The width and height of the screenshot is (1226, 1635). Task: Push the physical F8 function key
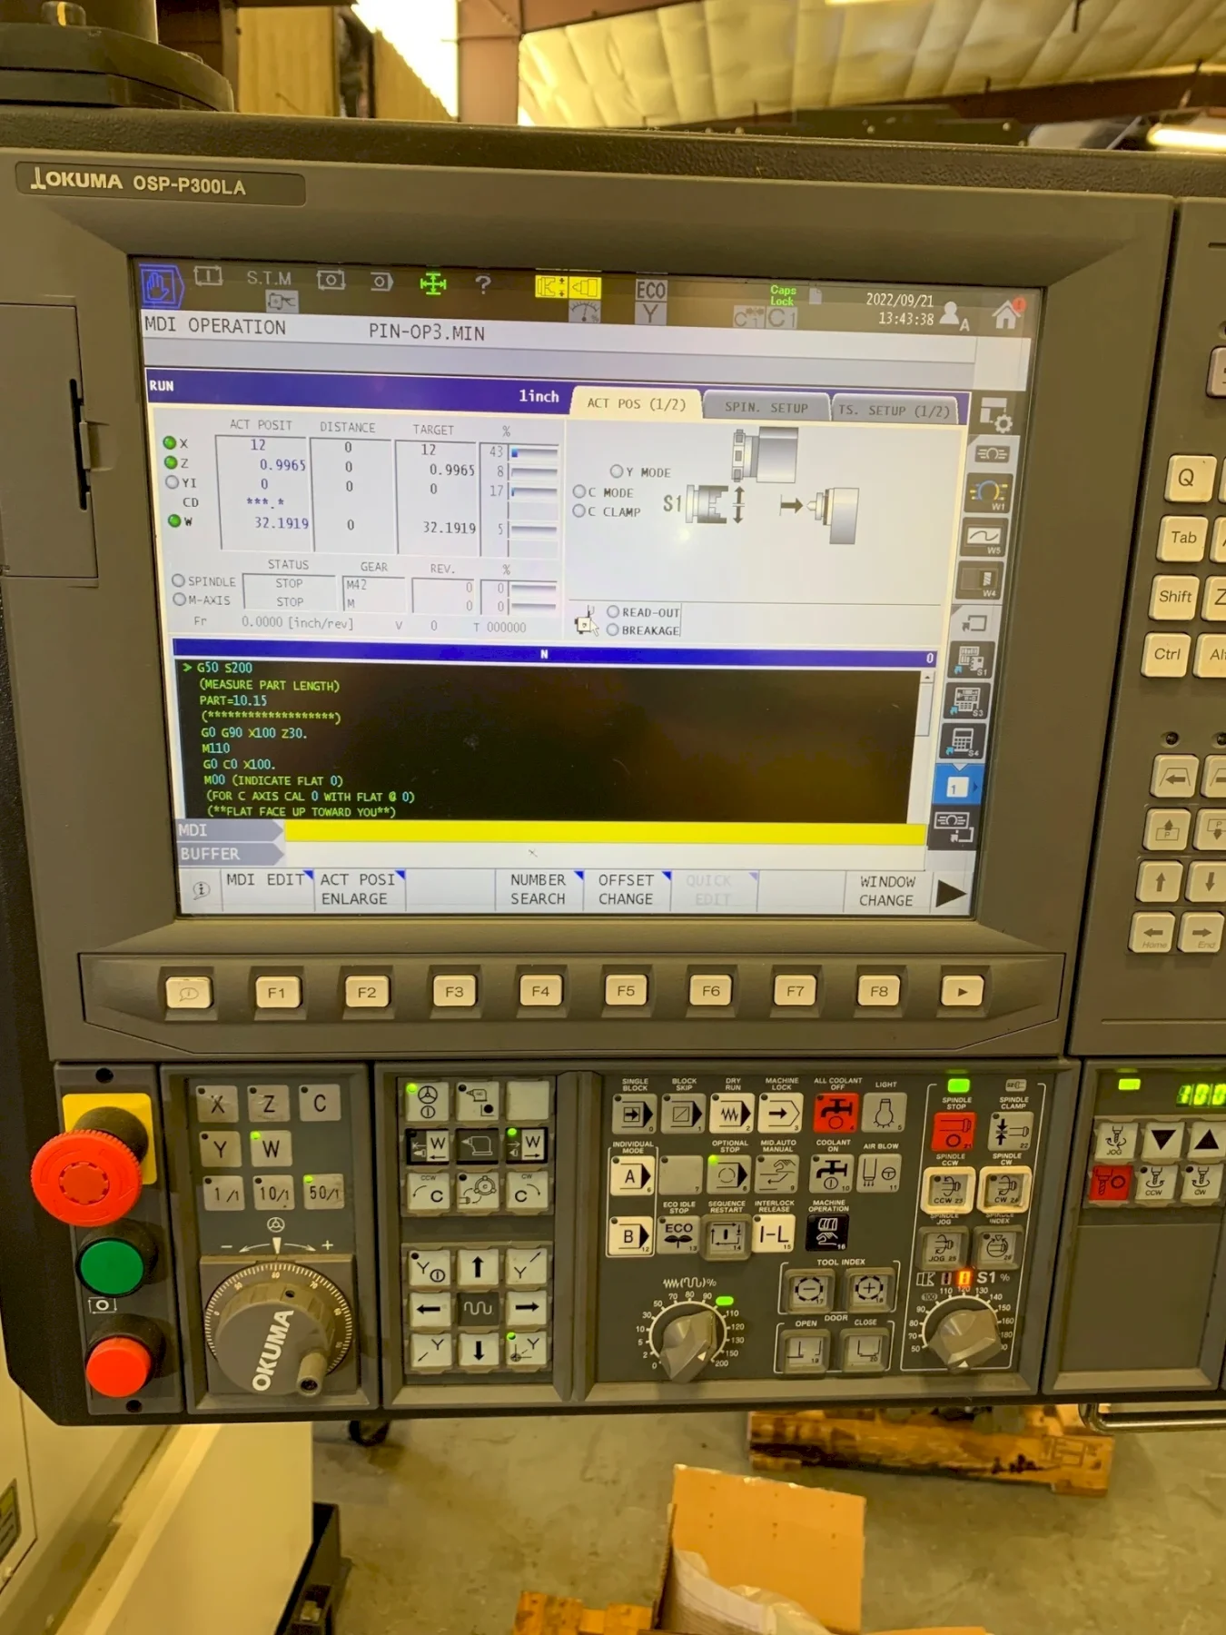(x=879, y=990)
